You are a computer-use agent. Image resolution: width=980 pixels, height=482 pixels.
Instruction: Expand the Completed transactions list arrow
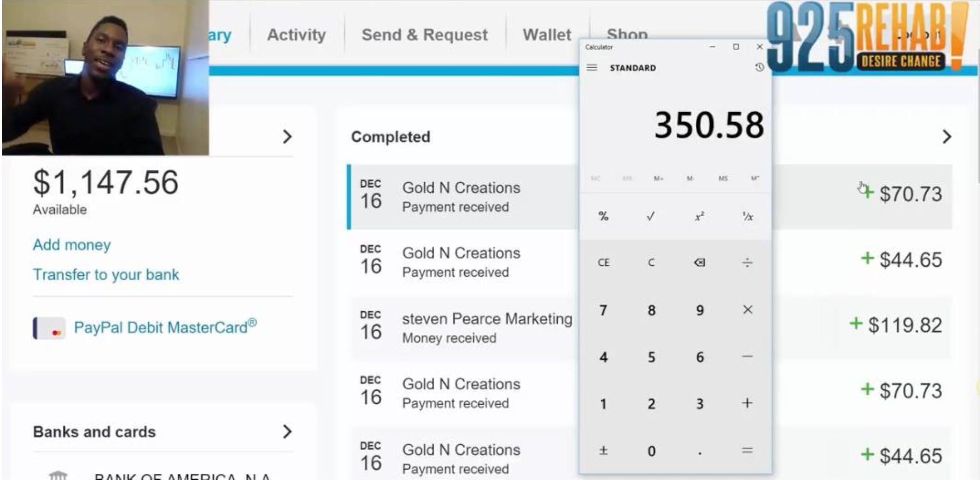947,137
